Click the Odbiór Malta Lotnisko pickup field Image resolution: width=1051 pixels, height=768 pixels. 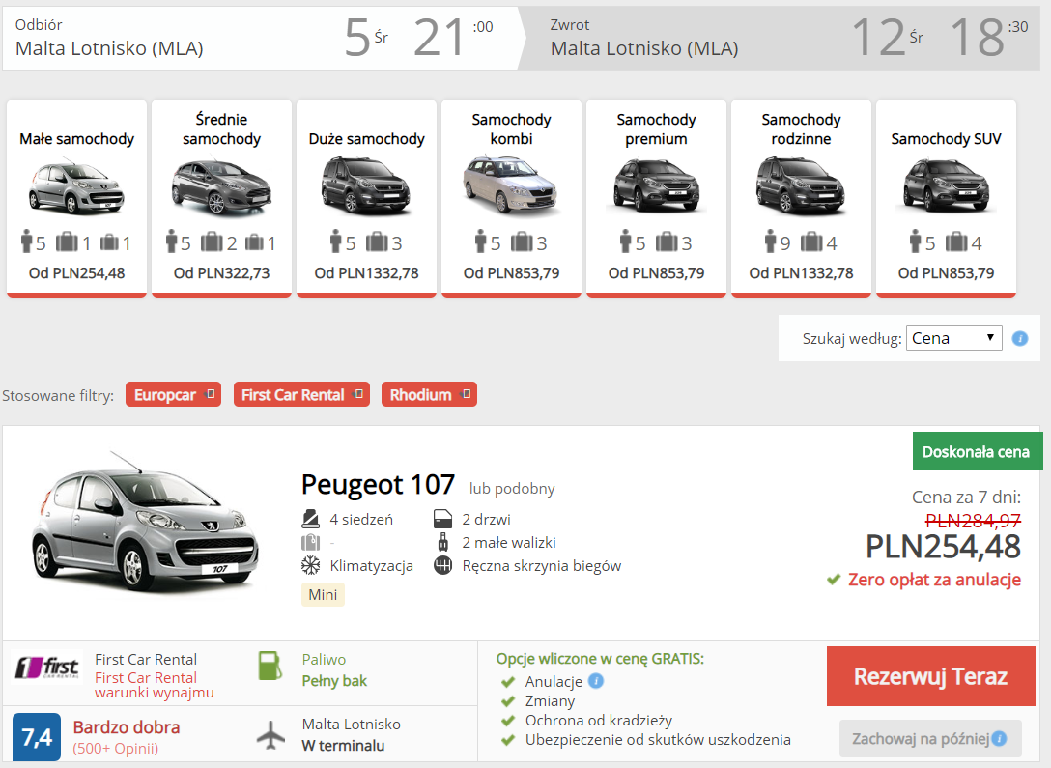(x=109, y=39)
